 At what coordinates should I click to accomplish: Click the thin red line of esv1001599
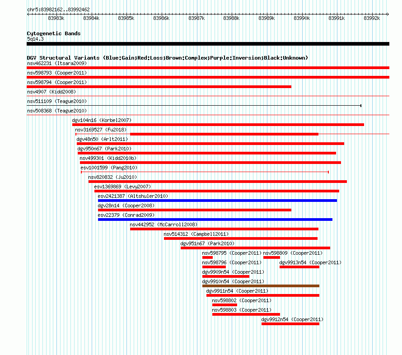point(205,172)
